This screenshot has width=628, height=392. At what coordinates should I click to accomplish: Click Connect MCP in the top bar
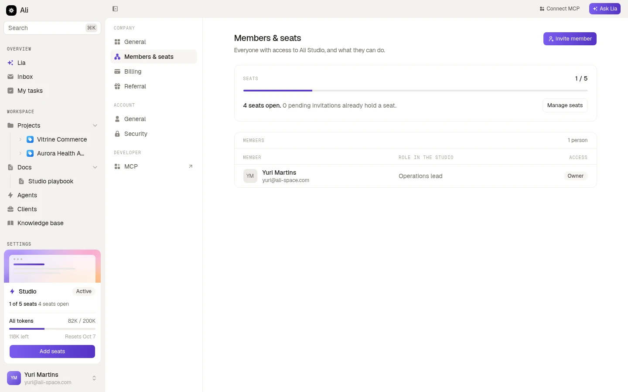[x=560, y=9]
